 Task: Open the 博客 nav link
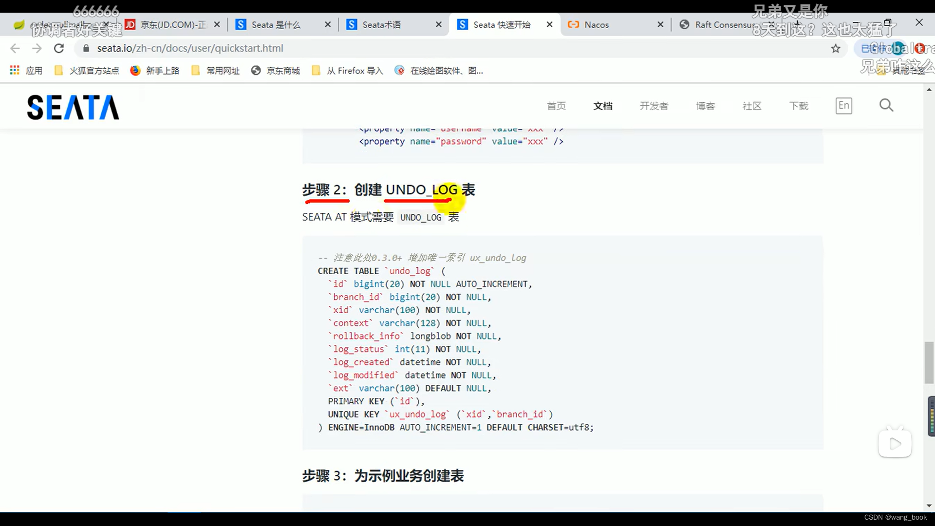tap(705, 106)
